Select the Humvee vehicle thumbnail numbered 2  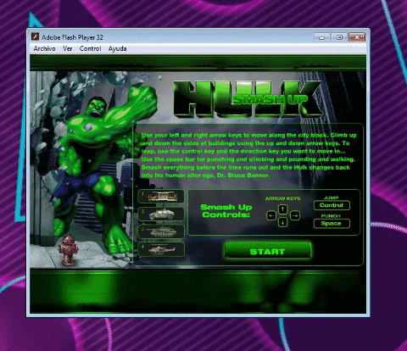(x=161, y=214)
